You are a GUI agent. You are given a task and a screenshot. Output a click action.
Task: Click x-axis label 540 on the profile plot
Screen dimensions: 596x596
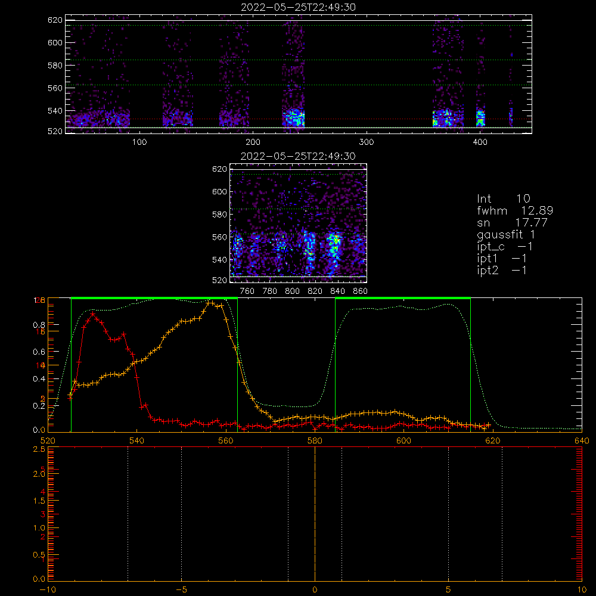point(137,440)
